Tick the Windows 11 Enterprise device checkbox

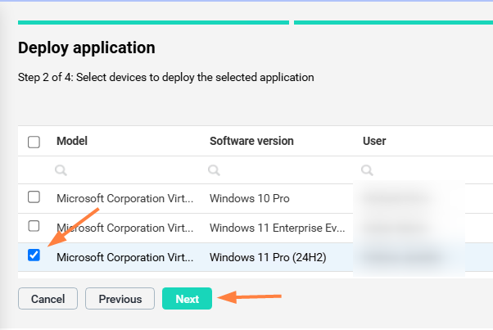(x=34, y=226)
